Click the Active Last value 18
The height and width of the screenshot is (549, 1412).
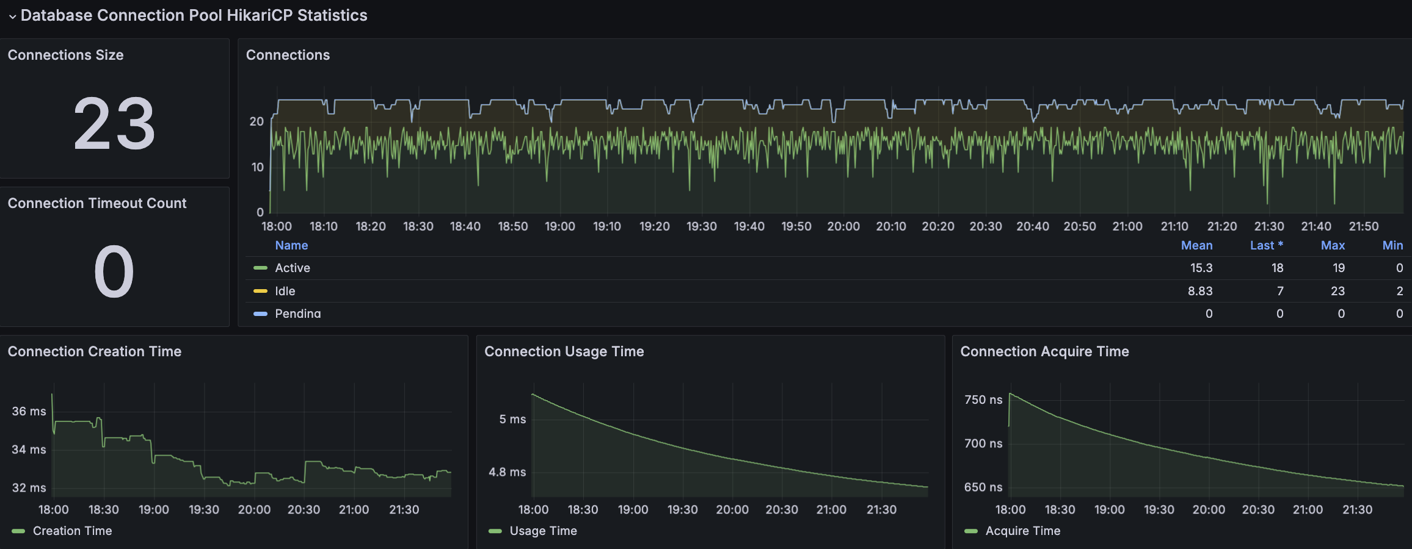point(1277,268)
